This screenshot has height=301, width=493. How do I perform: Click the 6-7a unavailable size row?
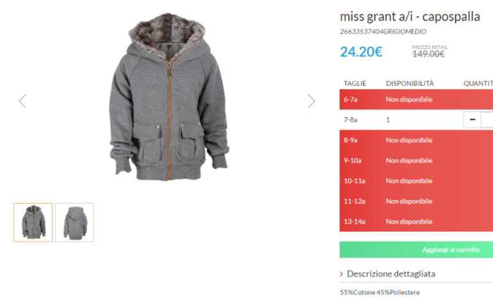pyautogui.click(x=416, y=99)
